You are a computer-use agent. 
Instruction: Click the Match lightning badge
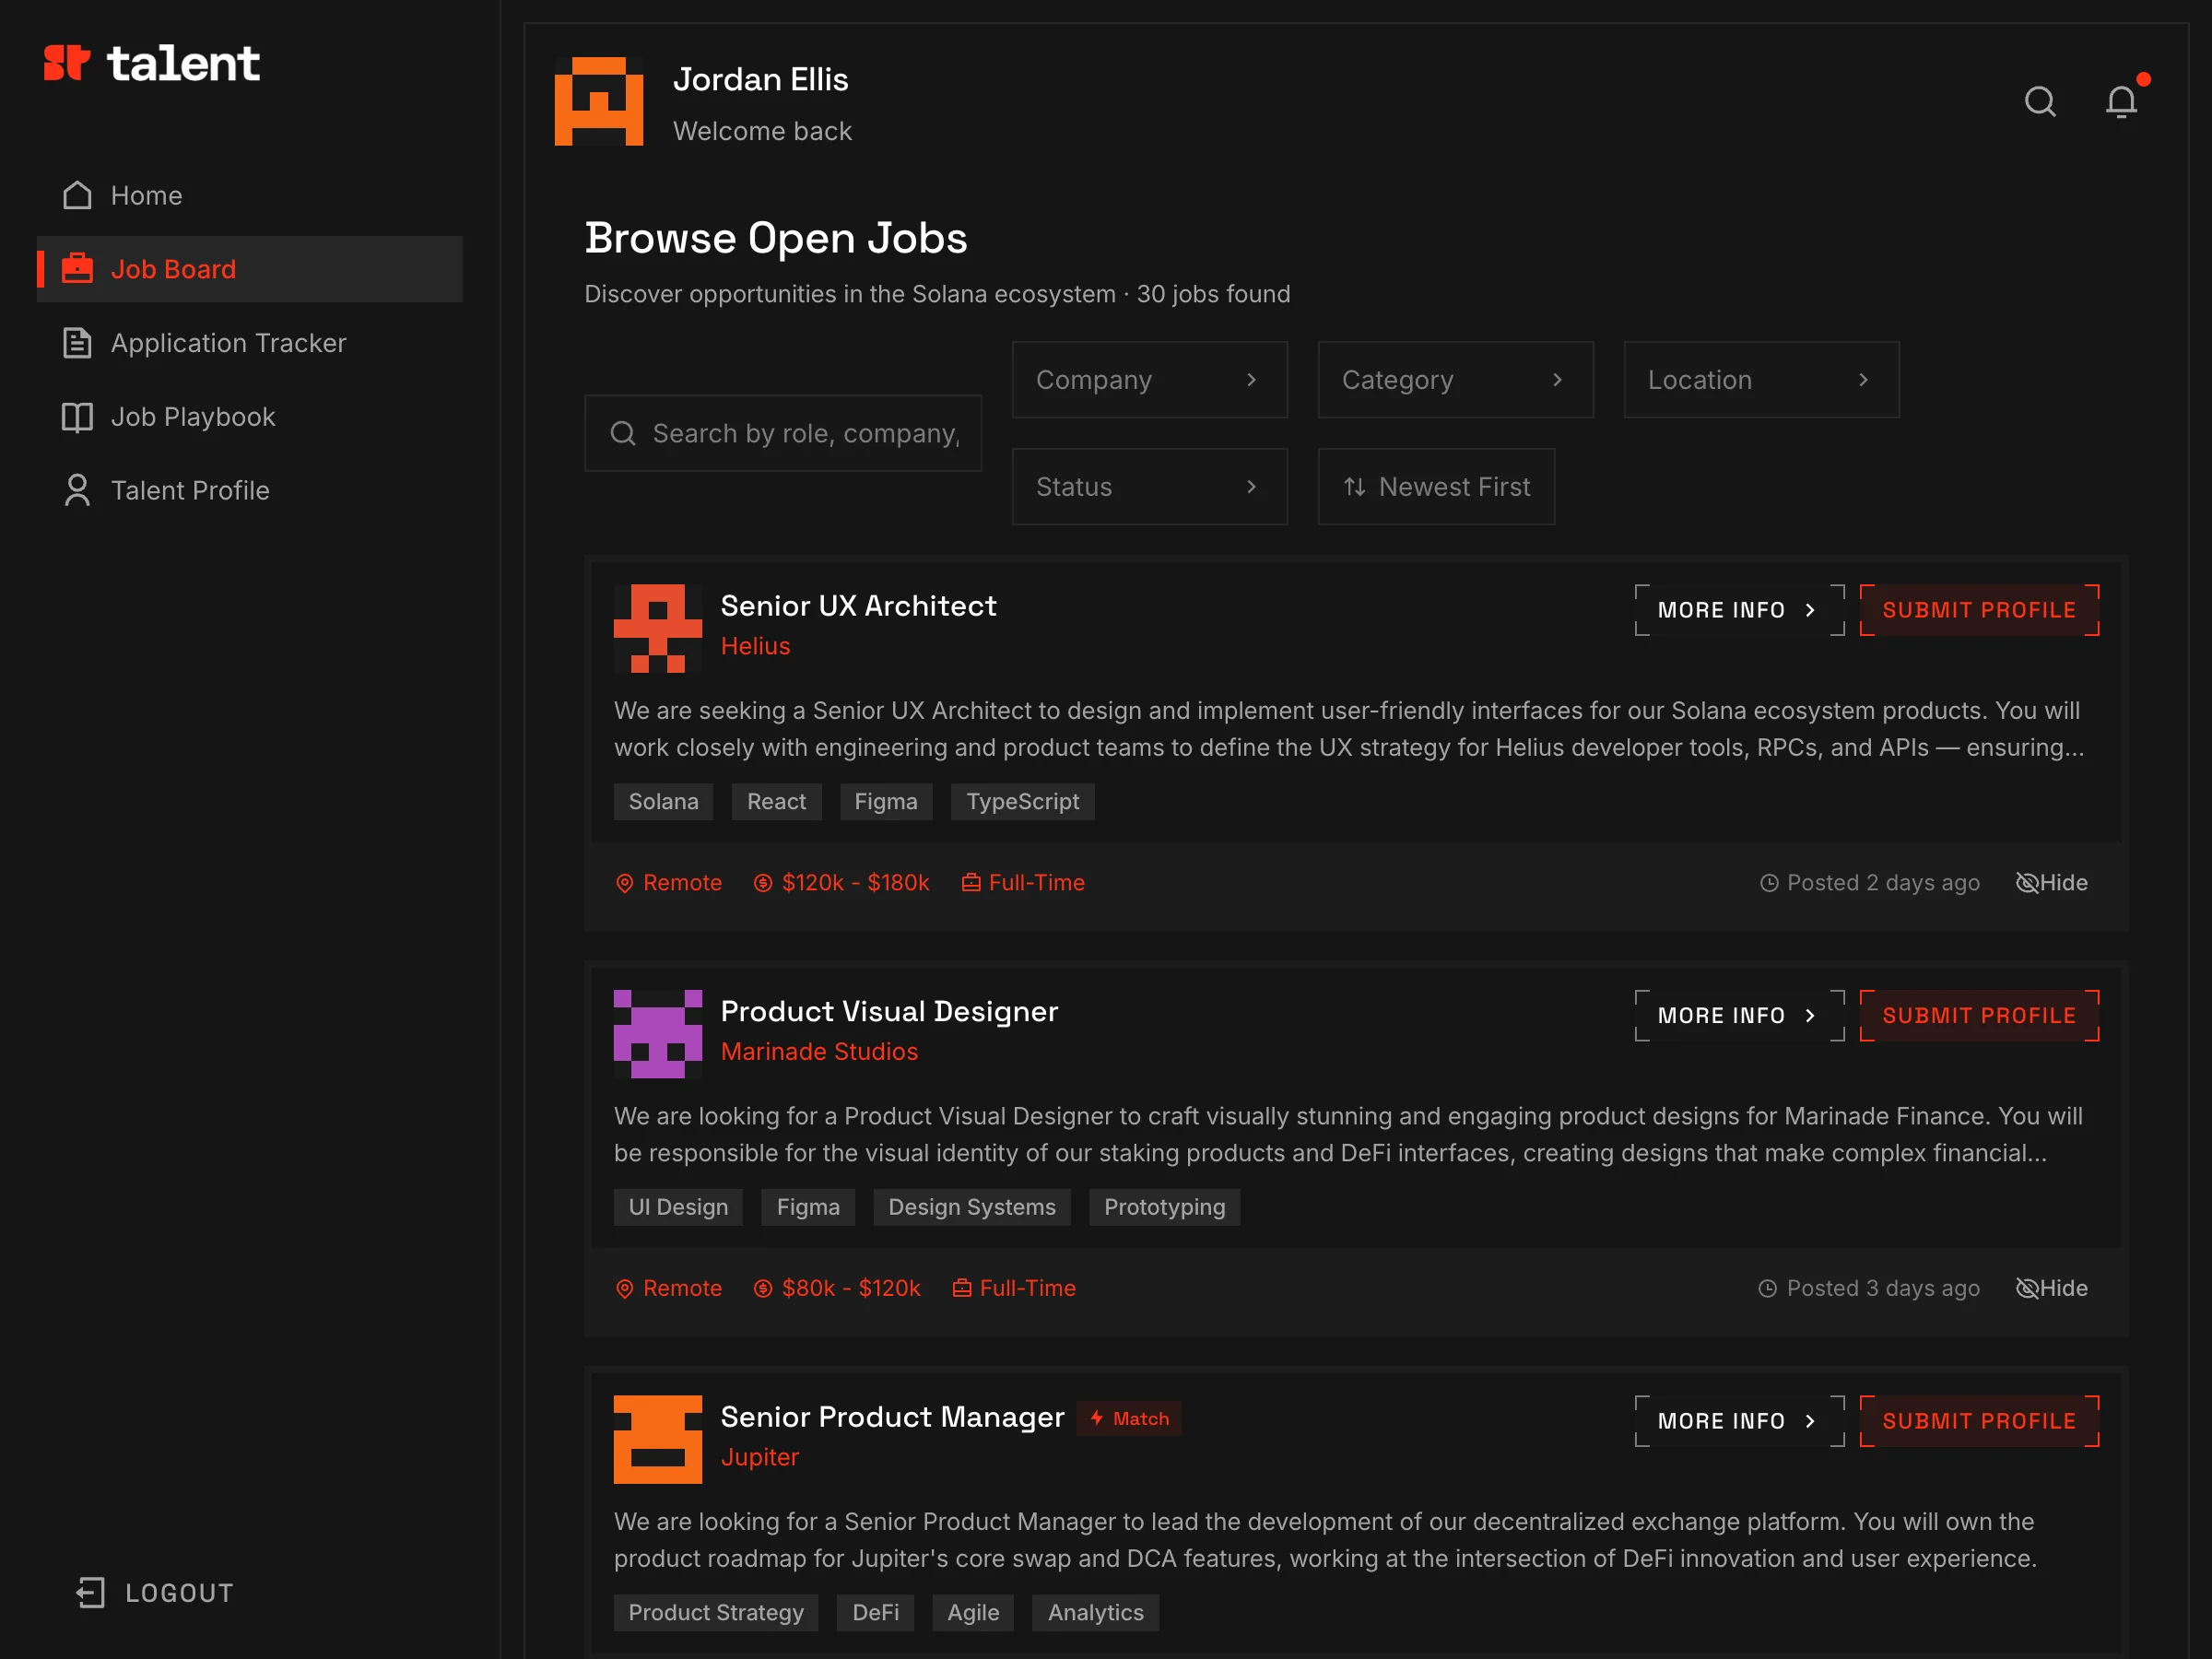(x=1129, y=1418)
